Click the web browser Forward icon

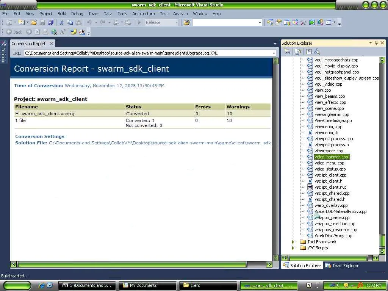[29, 32]
